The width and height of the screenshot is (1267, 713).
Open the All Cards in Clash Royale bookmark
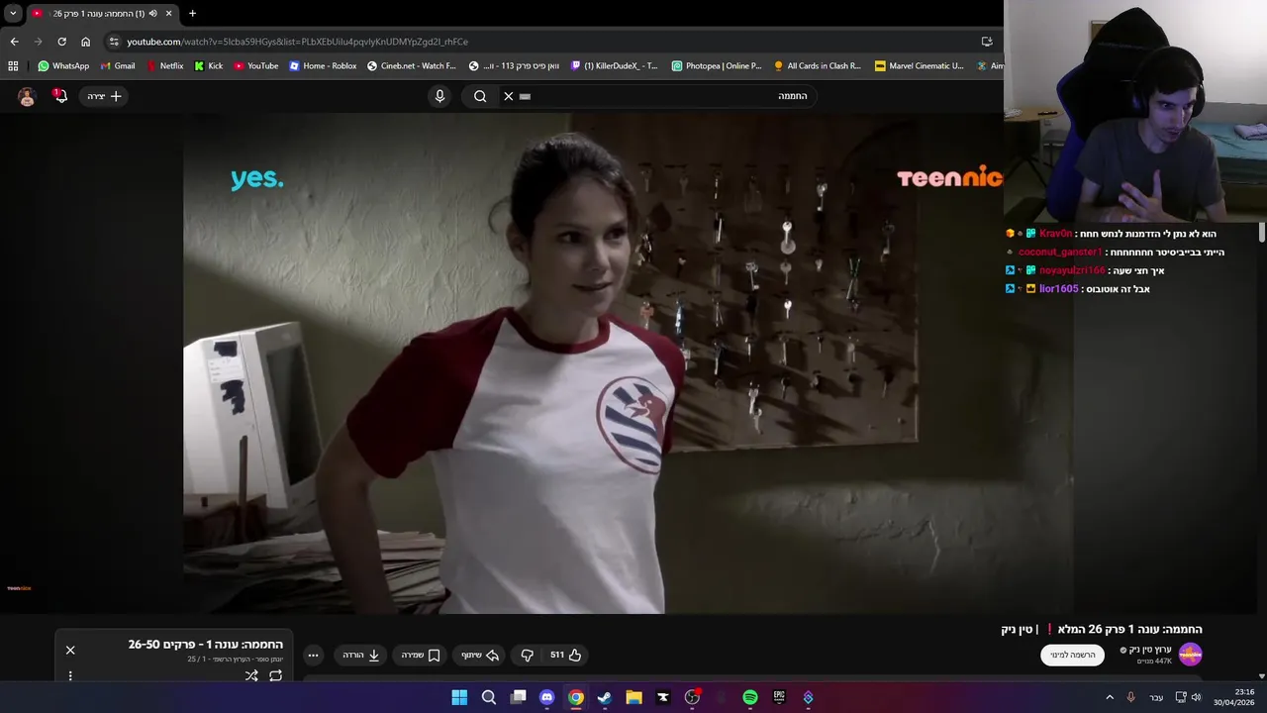click(x=818, y=65)
